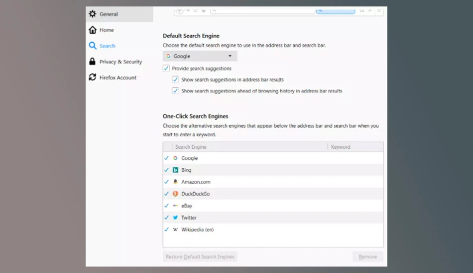The width and height of the screenshot is (473, 273).
Task: Click the Home house icon
Action: click(92, 30)
